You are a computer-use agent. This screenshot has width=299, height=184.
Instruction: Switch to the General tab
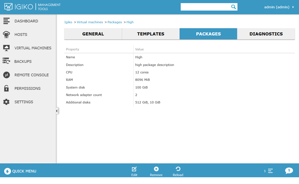coord(93,34)
